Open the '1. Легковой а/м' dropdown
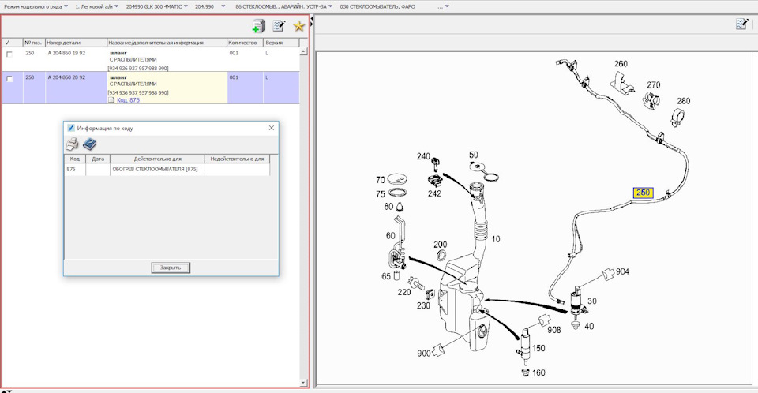Image resolution: width=758 pixels, height=393 pixels. (x=97, y=6)
